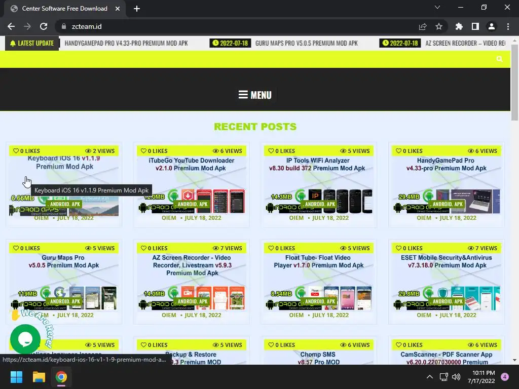This screenshot has width=519, height=389.
Task: Reload the zcteam.id page
Action: click(x=44, y=26)
